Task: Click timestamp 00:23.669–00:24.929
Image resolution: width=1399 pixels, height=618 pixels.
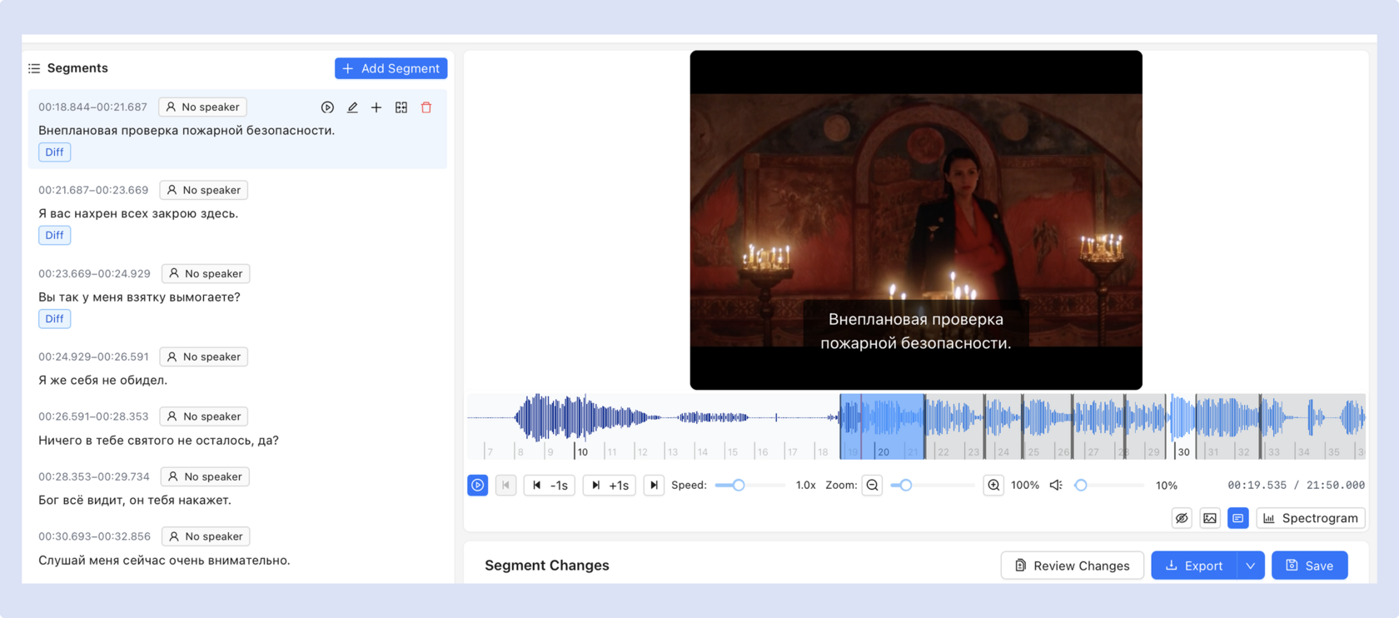Action: coord(94,273)
